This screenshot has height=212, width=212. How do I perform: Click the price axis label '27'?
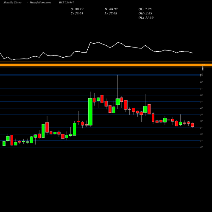tap(201, 128)
